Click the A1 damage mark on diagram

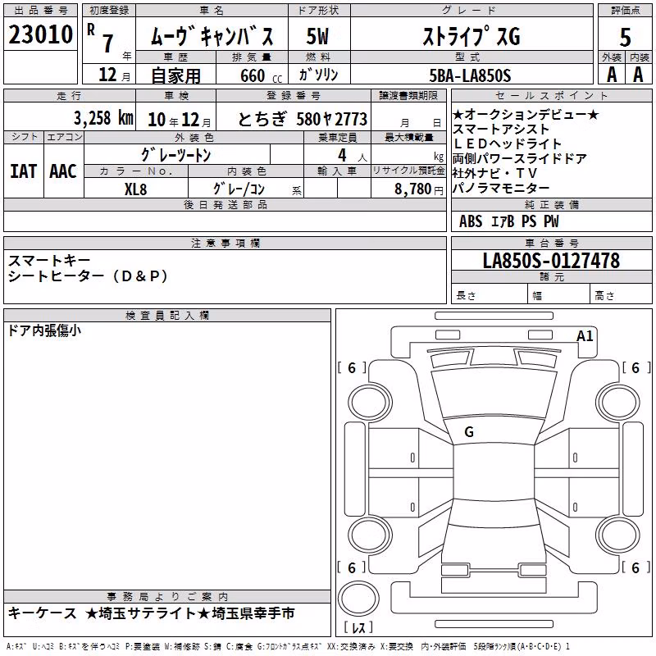click(585, 335)
